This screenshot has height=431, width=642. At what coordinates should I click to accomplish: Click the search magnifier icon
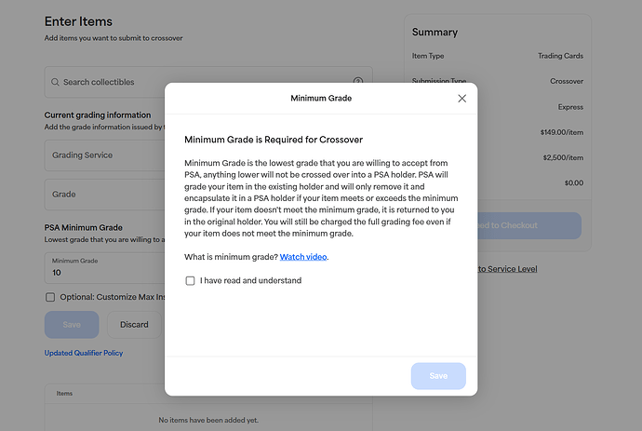point(55,82)
